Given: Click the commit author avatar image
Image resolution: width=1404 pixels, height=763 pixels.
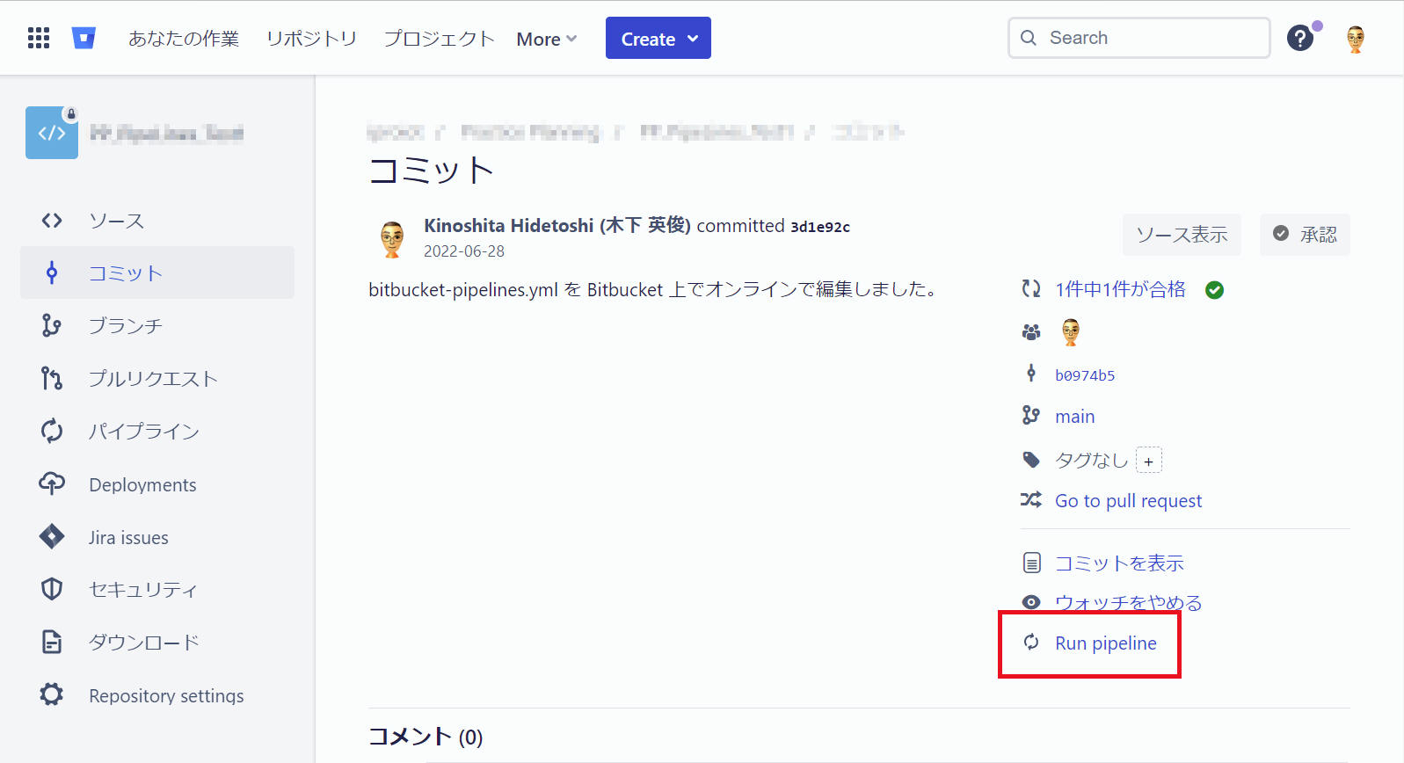Looking at the screenshot, I should point(392,238).
